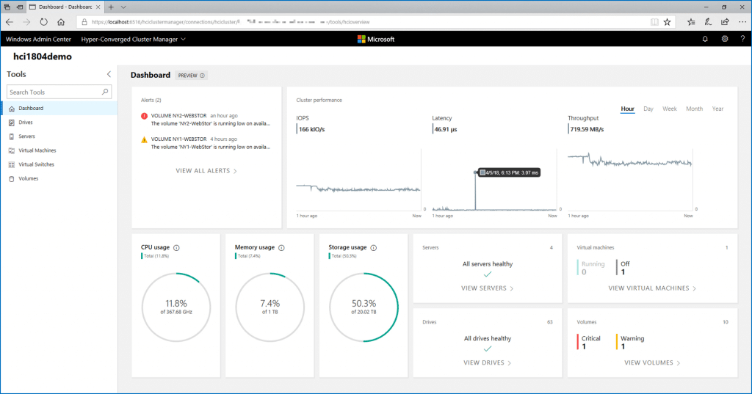The height and width of the screenshot is (394, 752).
Task: Click the CPU usage 11.8% donut chart
Action: click(176, 307)
